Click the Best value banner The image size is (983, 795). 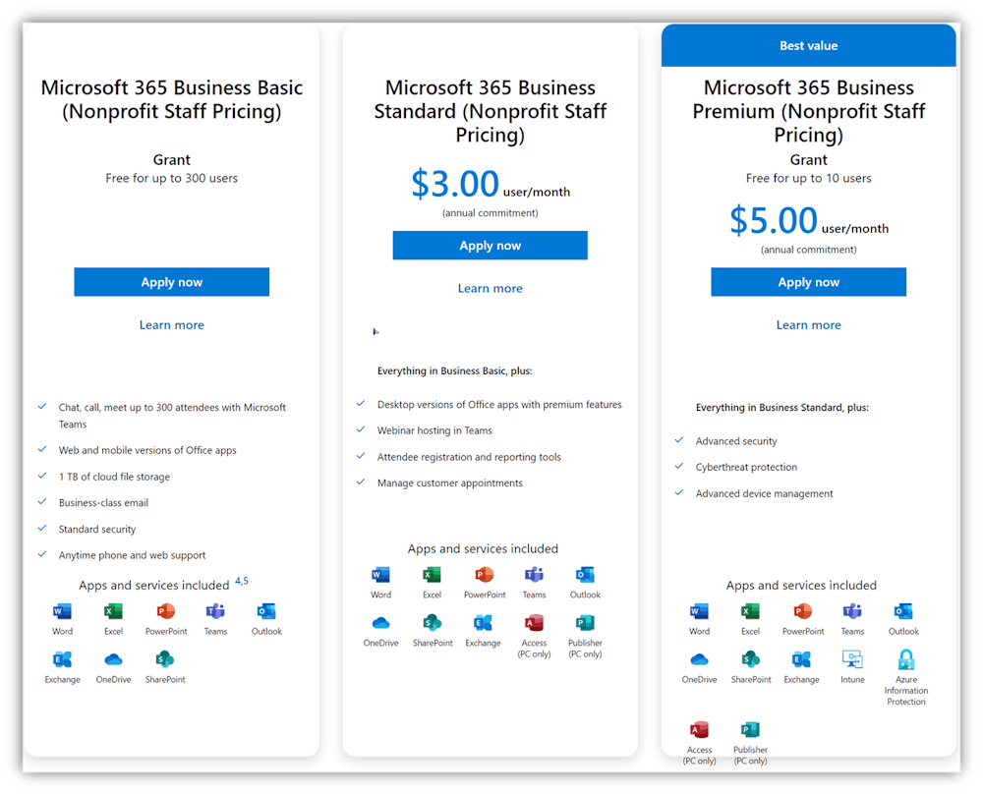pos(809,45)
